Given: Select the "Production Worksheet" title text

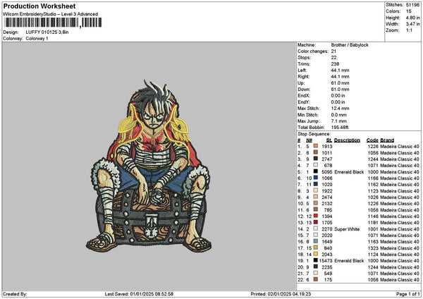Looking at the screenshot, I should click(x=39, y=6).
